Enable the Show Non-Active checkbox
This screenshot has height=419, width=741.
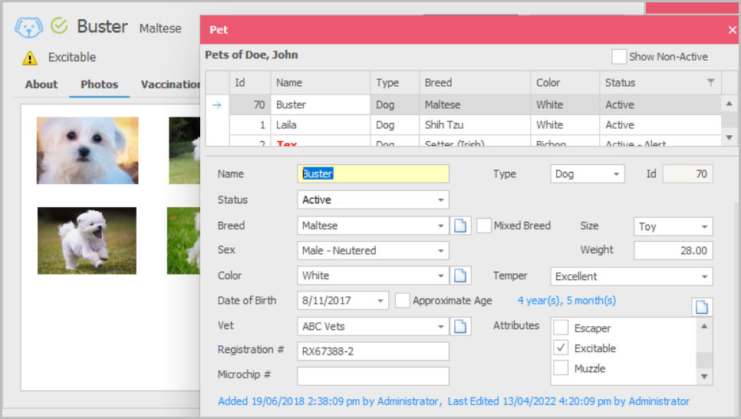click(618, 57)
